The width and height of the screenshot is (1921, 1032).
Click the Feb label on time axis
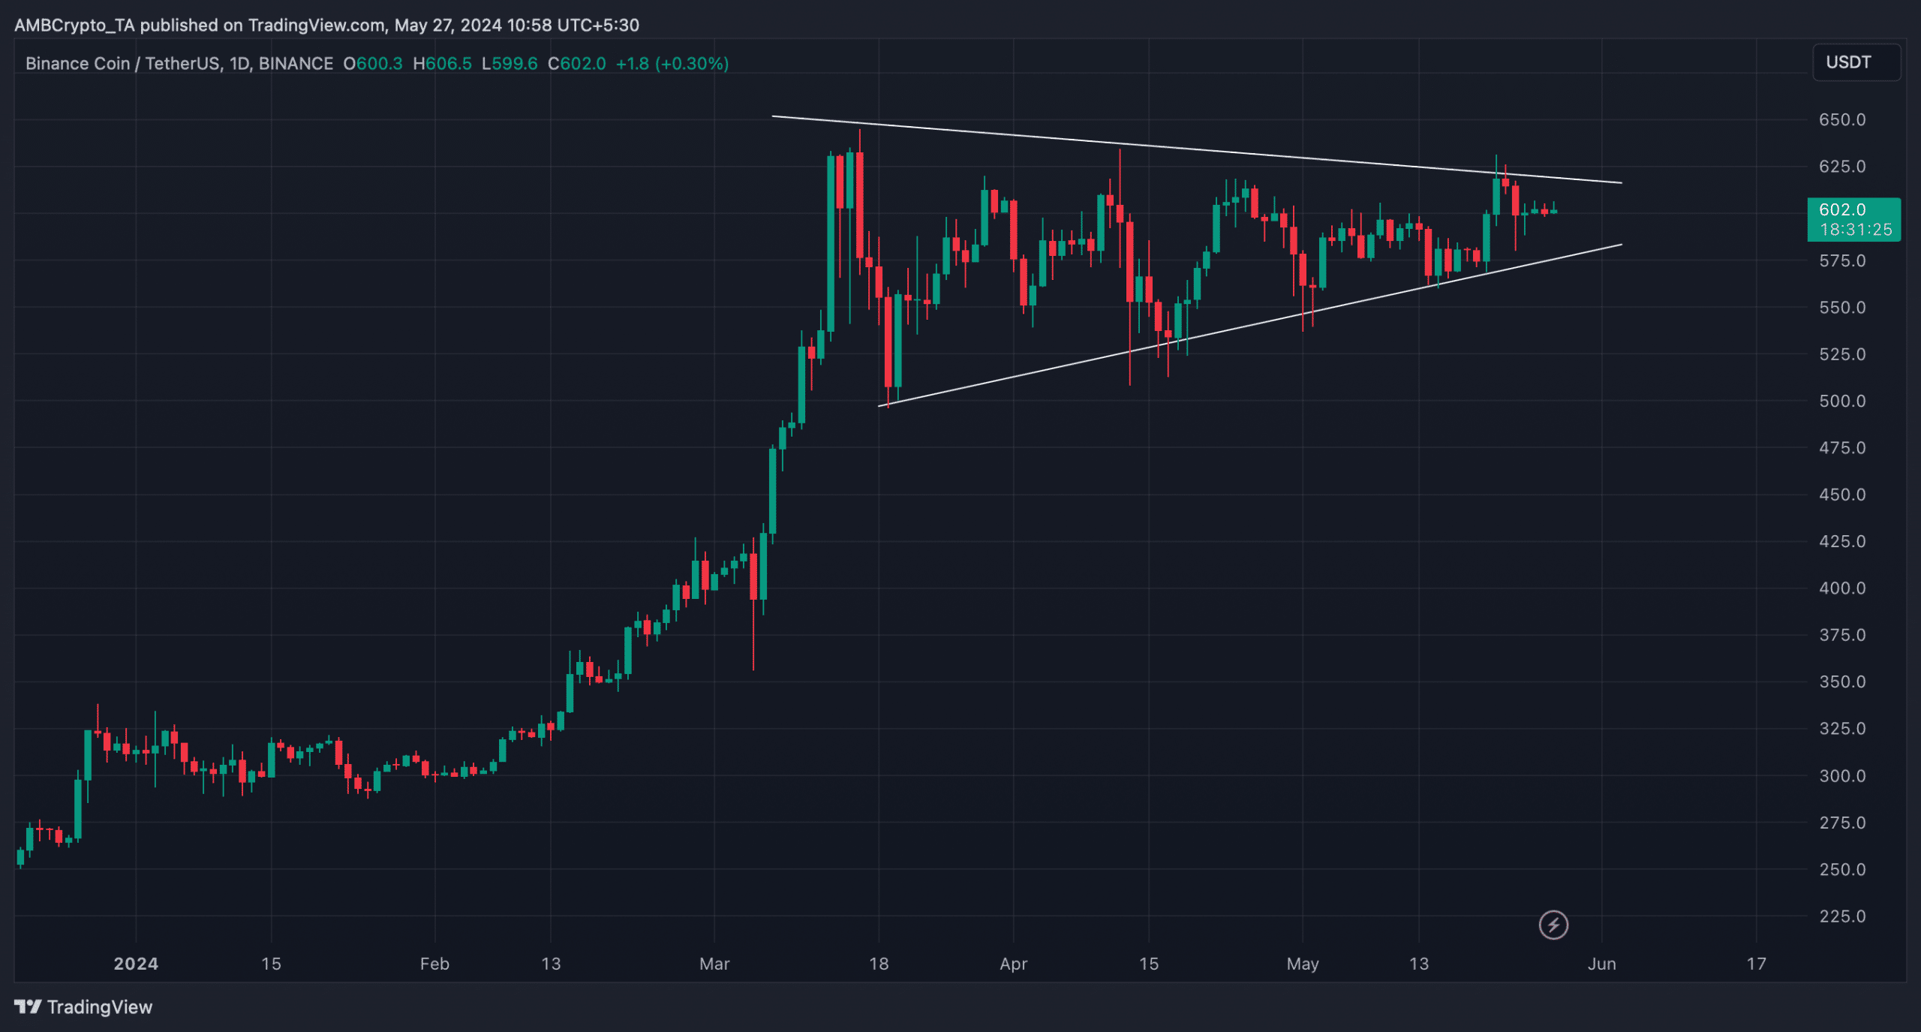point(434,964)
